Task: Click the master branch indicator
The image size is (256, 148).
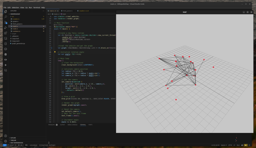Action: pyautogui.click(x=11, y=145)
